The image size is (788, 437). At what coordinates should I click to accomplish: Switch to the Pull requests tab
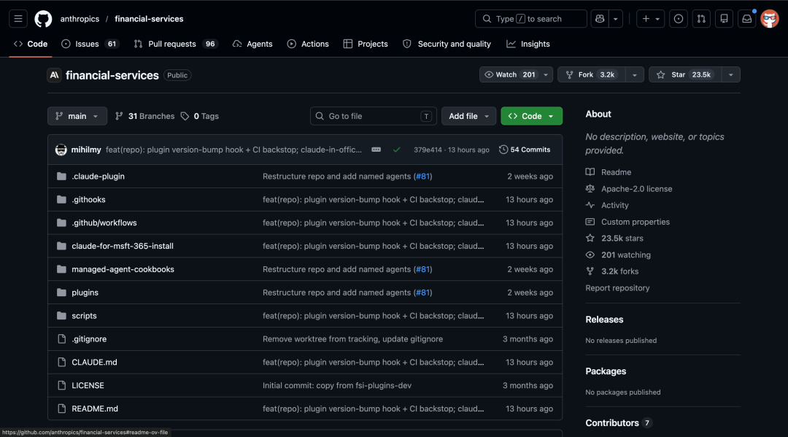pyautogui.click(x=175, y=45)
